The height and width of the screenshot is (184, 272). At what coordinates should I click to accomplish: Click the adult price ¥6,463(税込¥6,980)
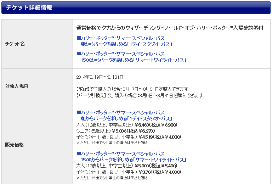(x=156, y=125)
